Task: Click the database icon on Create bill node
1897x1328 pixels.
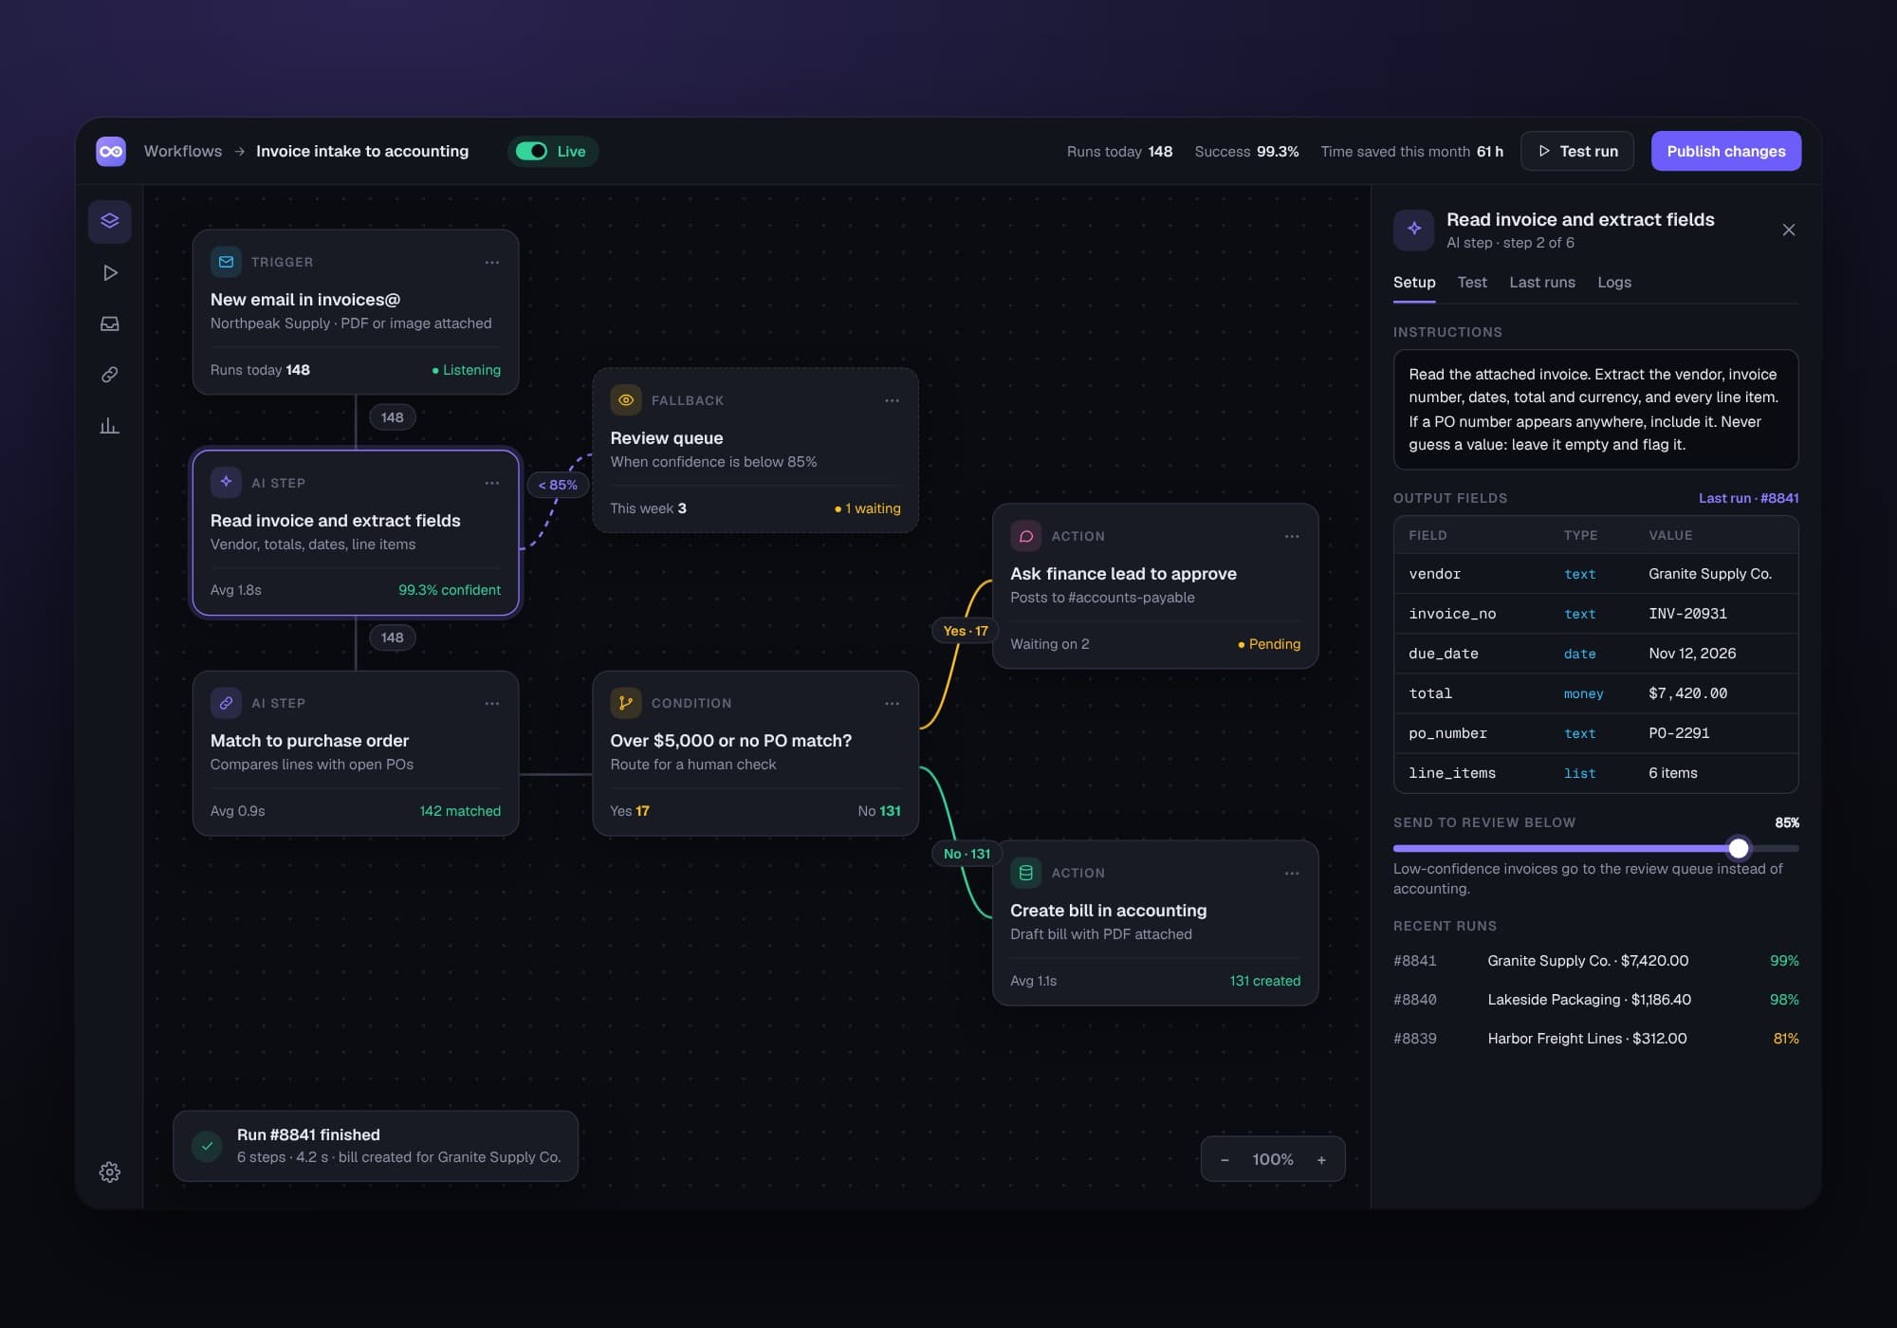Action: 1026,873
